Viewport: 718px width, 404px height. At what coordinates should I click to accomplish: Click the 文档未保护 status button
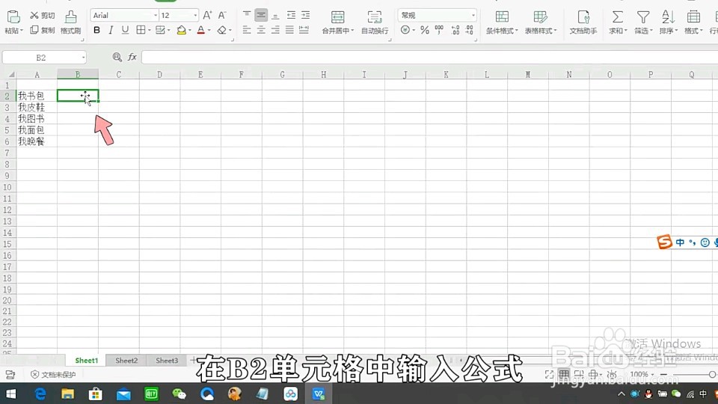[x=53, y=375]
